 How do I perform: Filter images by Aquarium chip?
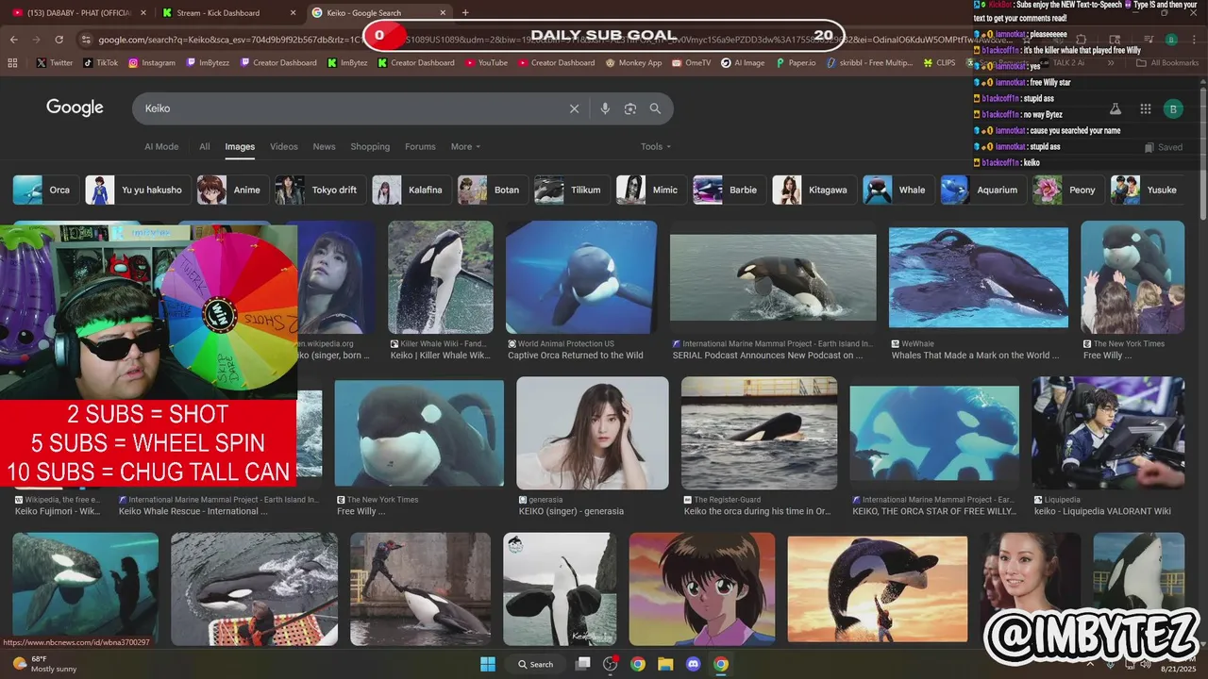(982, 190)
